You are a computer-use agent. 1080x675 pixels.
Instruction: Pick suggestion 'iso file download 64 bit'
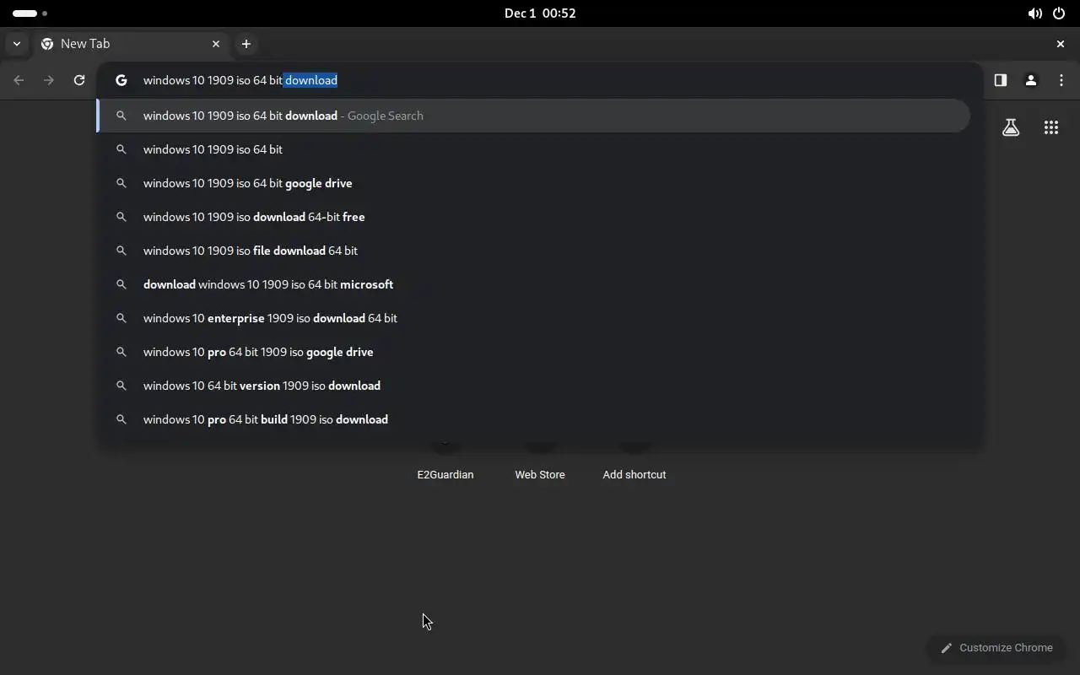[533, 251]
